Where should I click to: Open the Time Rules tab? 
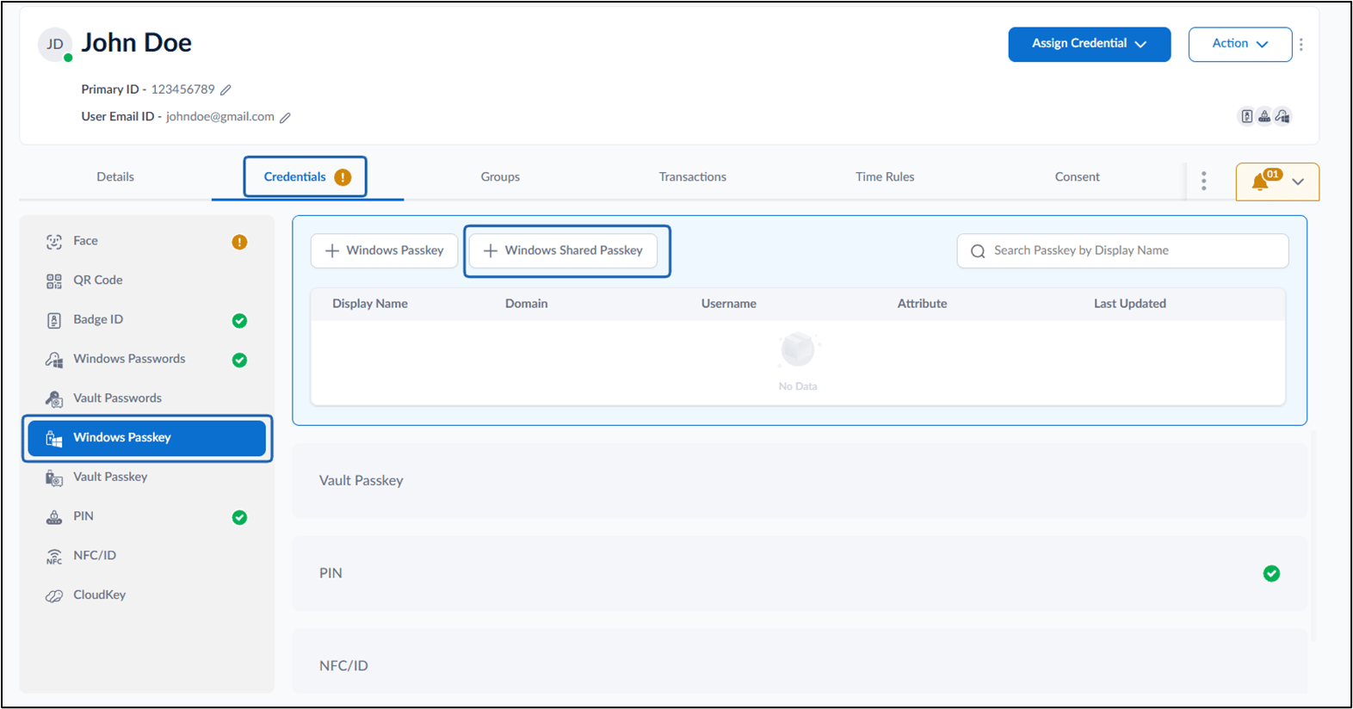(885, 177)
